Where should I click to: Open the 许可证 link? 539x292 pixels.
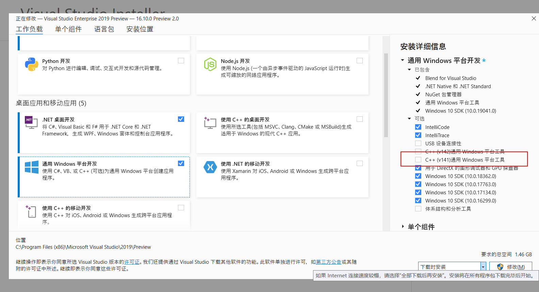(x=132, y=262)
